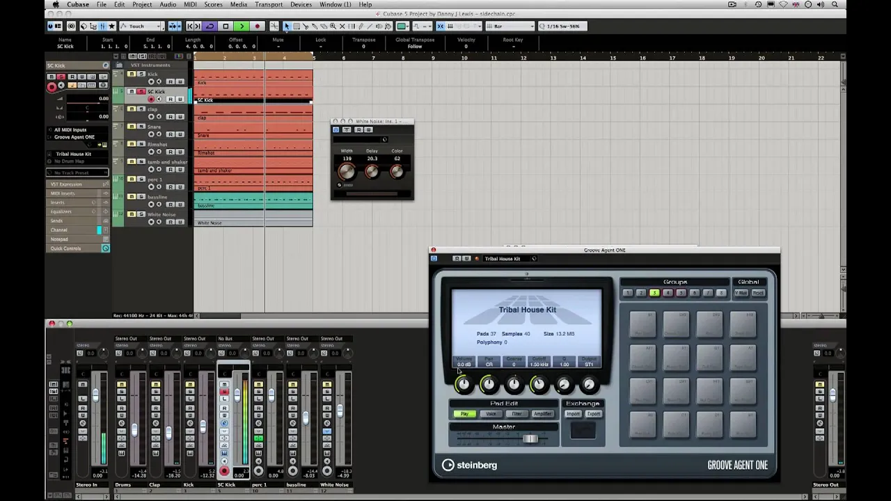Expand the MIDI Inserts inspector section

[77, 193]
